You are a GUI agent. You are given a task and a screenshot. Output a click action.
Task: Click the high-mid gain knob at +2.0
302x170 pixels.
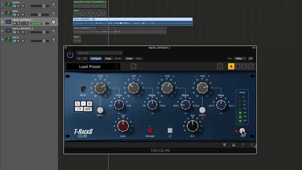[x=167, y=88]
